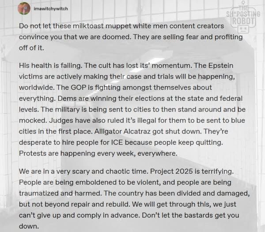The image size is (265, 232).
Task: Click the phrase 'Alligator Alcatraz'
Action: click(122, 131)
